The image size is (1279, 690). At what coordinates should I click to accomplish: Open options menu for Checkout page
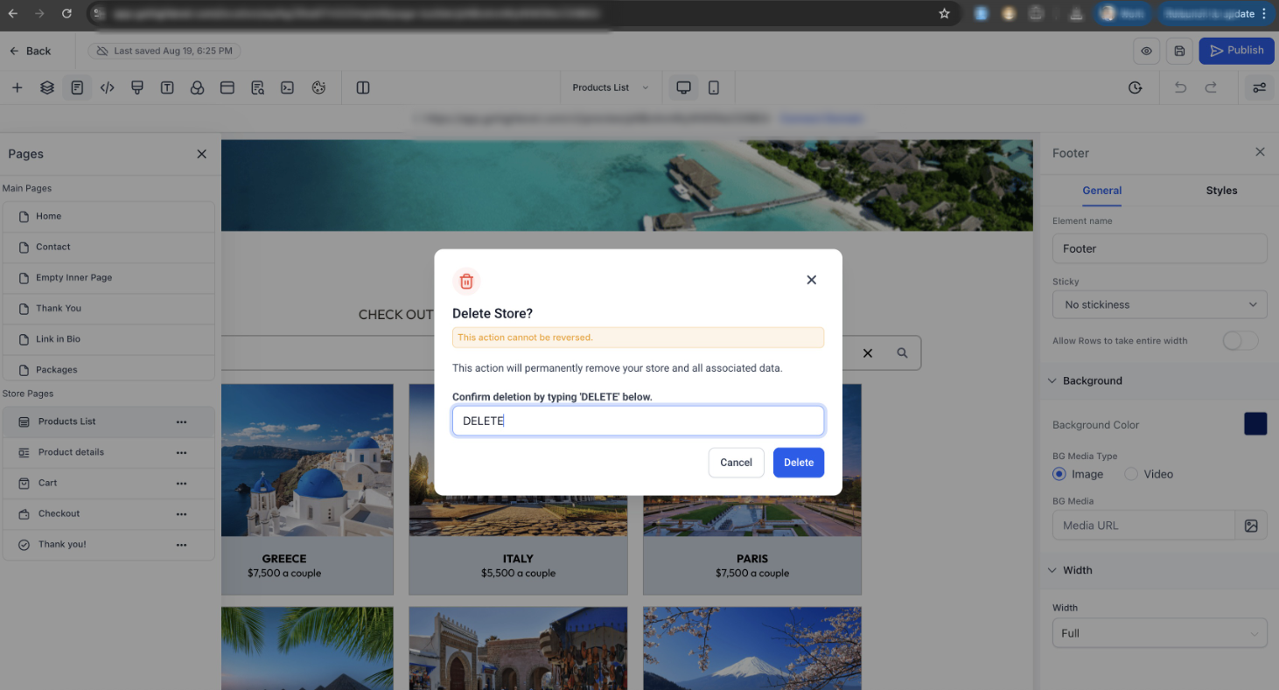pos(181,513)
